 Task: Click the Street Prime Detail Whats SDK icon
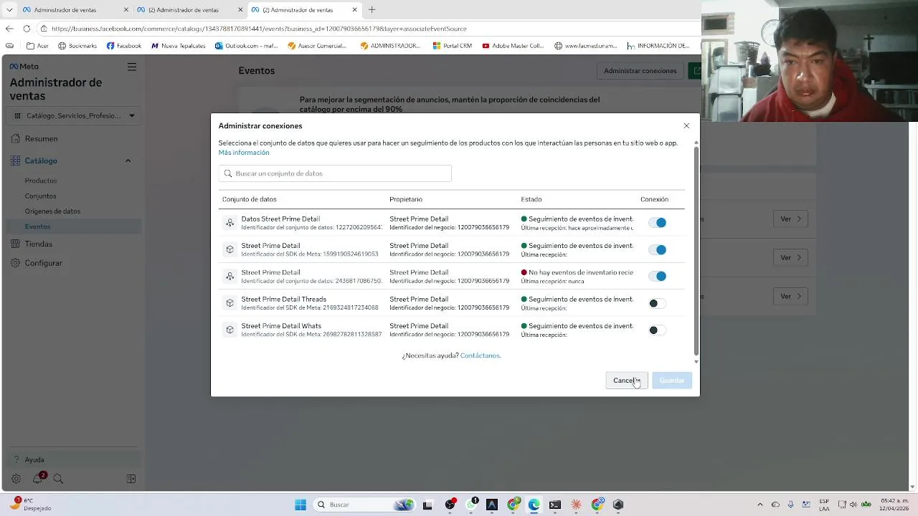[229, 330]
